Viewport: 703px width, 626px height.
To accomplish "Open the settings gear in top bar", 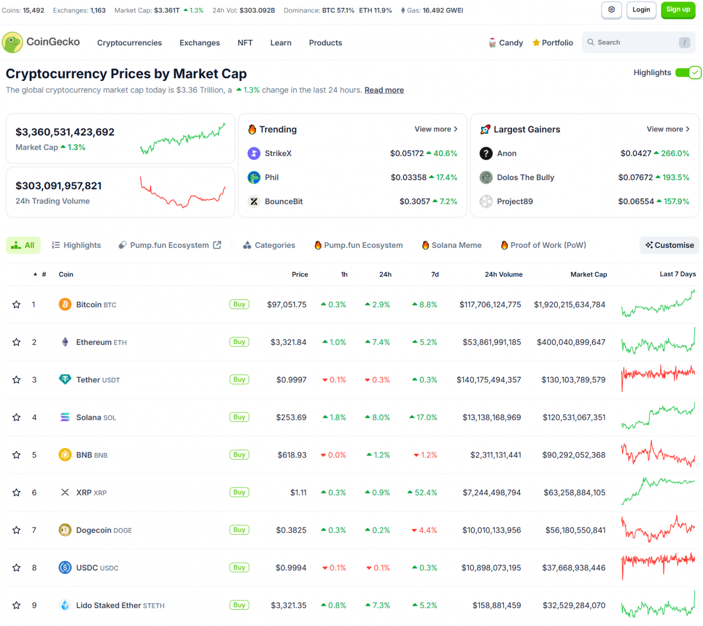I will coord(611,10).
